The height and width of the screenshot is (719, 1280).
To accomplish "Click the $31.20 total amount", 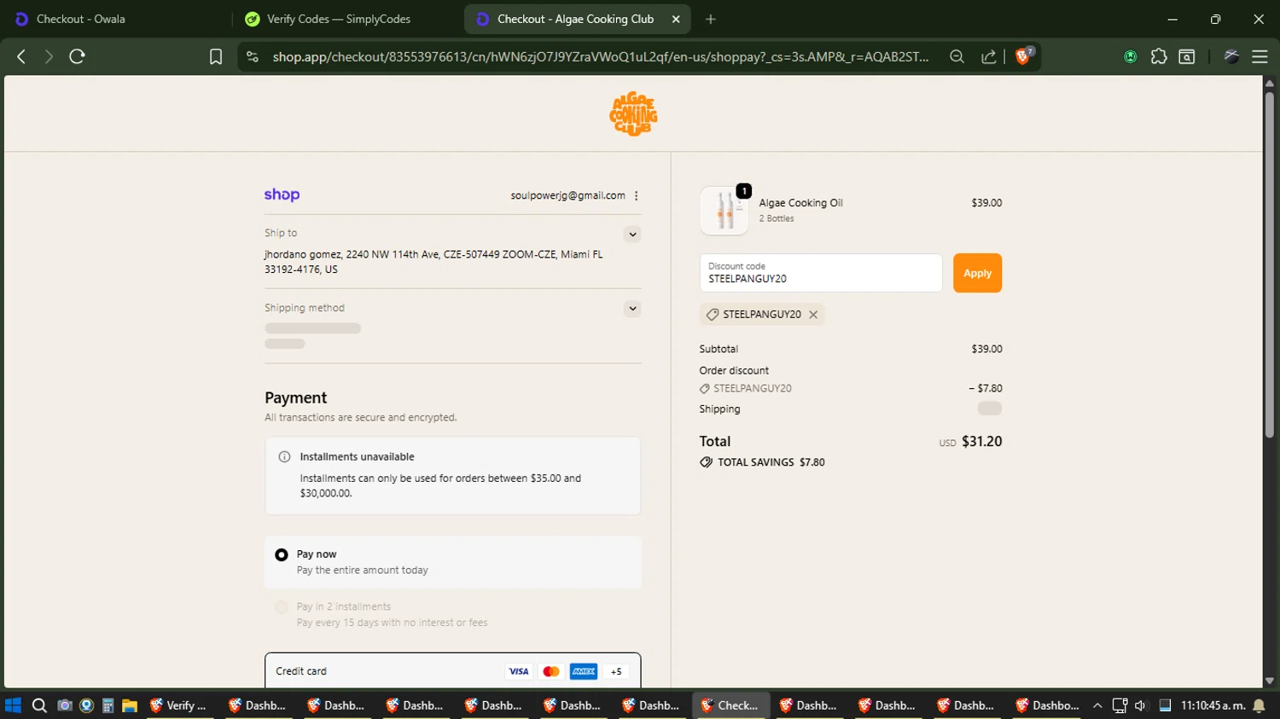I will (981, 442).
